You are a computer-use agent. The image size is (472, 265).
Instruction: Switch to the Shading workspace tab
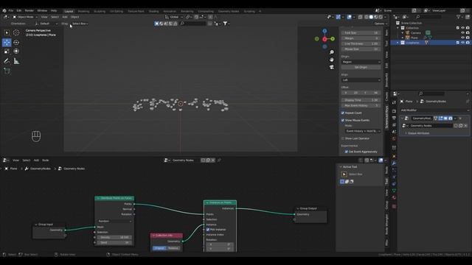coord(154,12)
